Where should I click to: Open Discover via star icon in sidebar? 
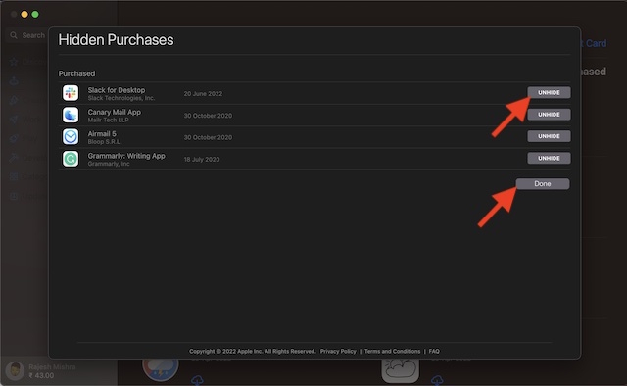[14, 61]
